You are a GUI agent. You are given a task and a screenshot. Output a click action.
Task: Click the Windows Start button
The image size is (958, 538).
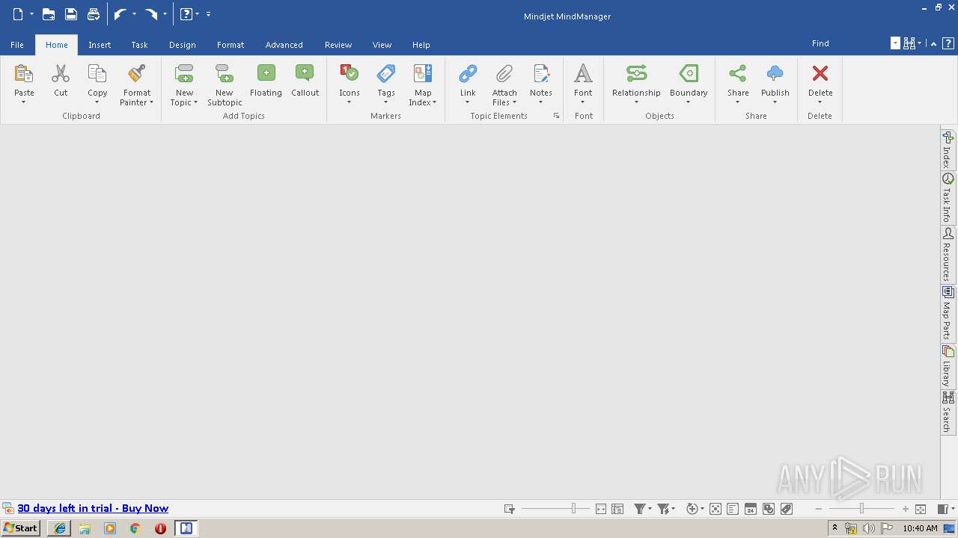point(20,528)
